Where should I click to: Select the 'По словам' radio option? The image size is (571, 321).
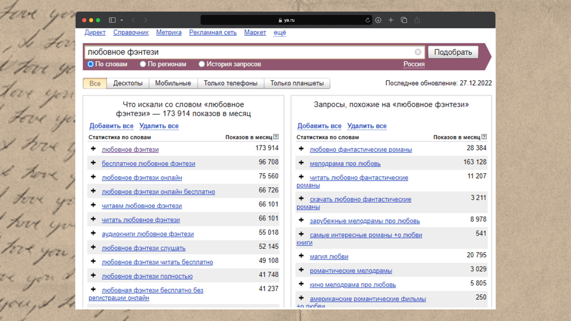(90, 64)
